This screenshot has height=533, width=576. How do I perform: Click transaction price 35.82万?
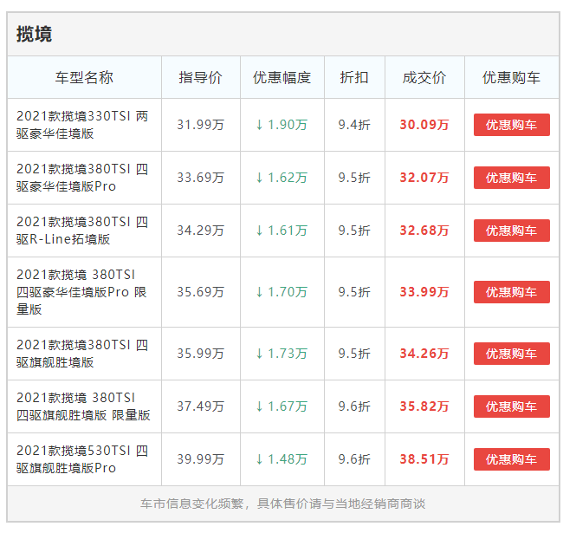click(x=424, y=406)
